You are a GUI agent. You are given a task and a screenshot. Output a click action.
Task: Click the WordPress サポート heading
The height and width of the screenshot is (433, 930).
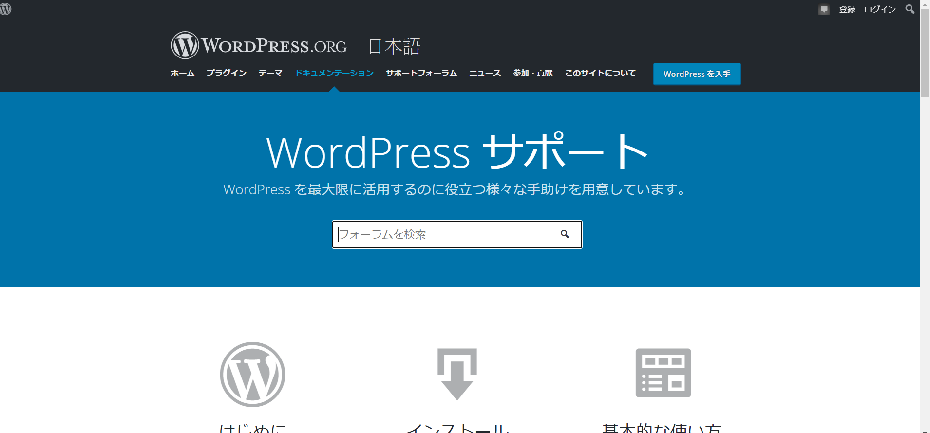pos(457,152)
